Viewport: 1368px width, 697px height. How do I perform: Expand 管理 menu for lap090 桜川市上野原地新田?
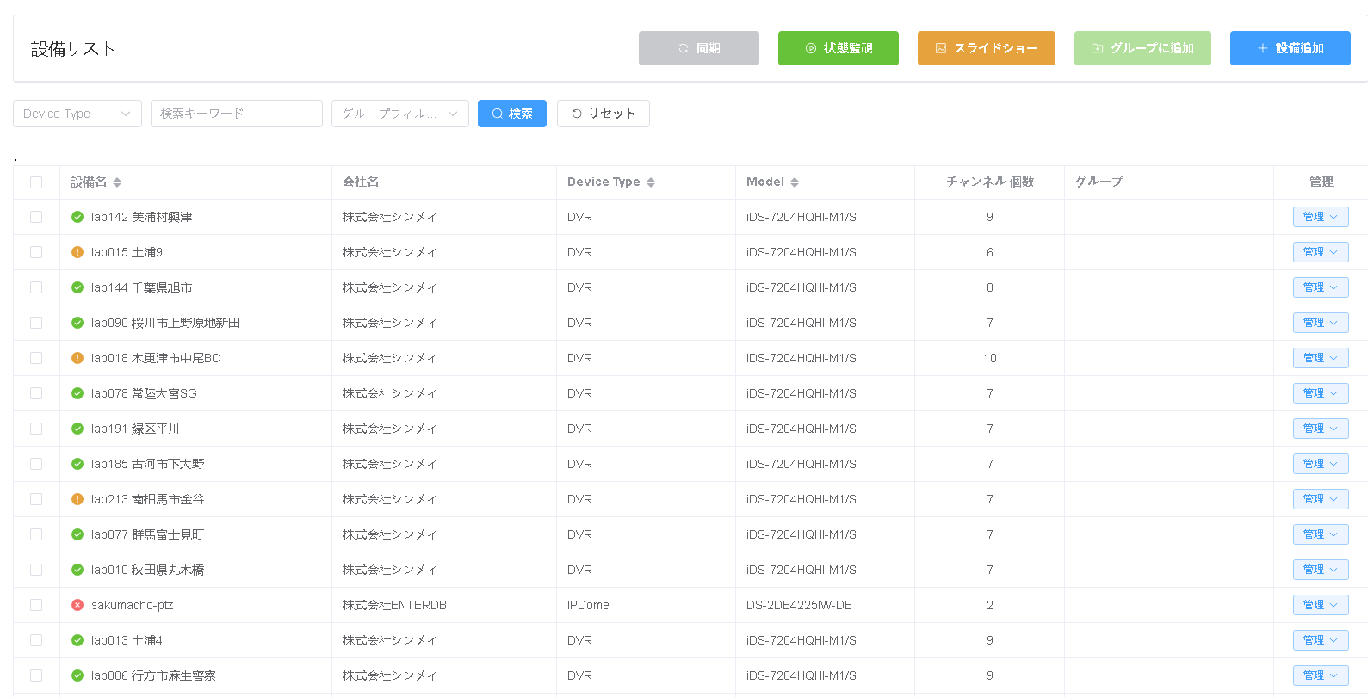pos(1321,323)
